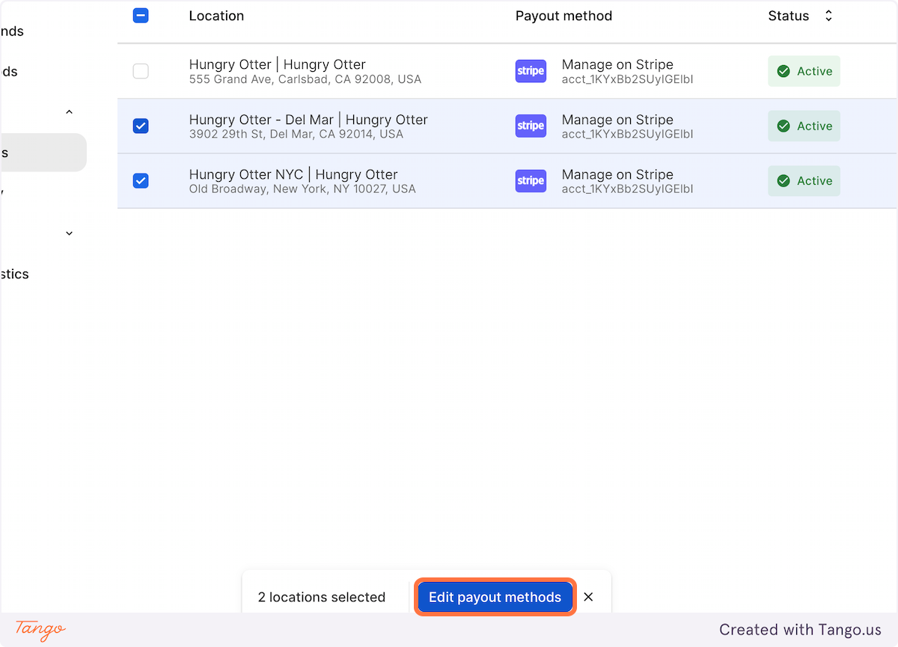The height and width of the screenshot is (647, 898).
Task: Click the Stripe icon on the Hungry Otter NYC row
Action: point(531,180)
